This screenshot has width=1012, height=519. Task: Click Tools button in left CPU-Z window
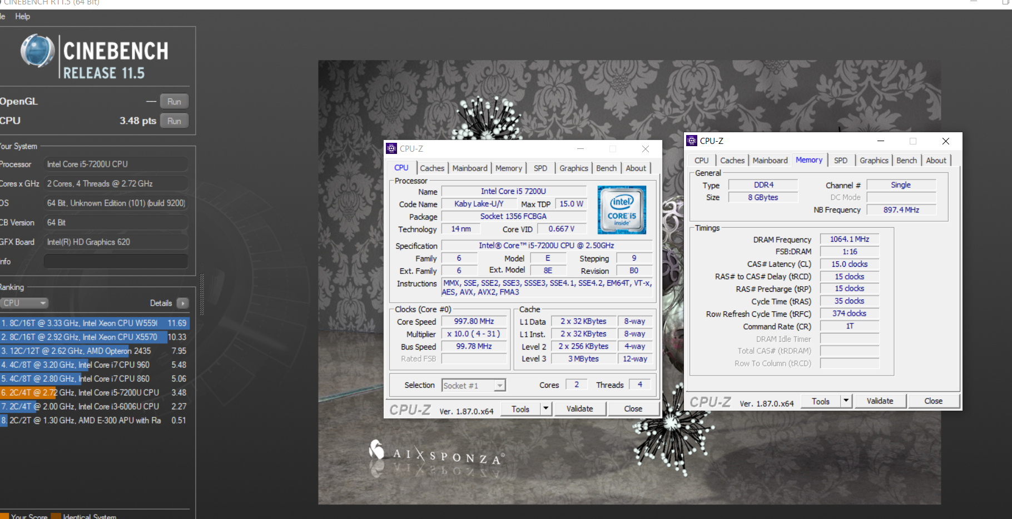coord(520,409)
